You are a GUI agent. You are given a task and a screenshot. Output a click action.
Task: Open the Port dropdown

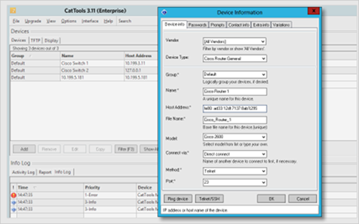263,182
